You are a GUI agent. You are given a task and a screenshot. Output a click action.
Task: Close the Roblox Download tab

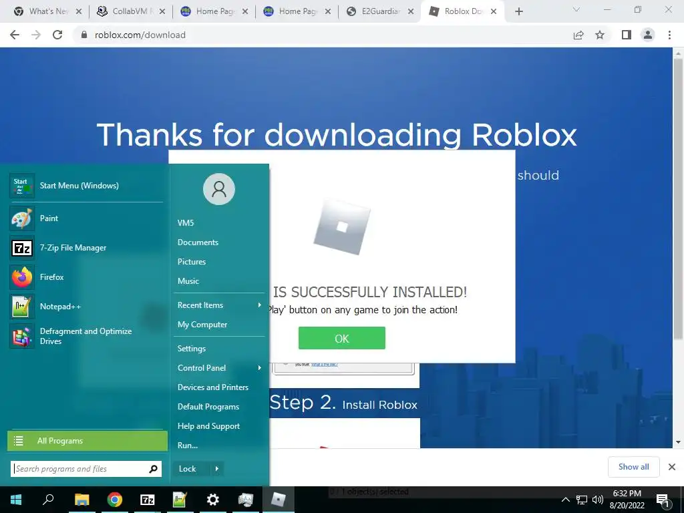click(x=494, y=11)
